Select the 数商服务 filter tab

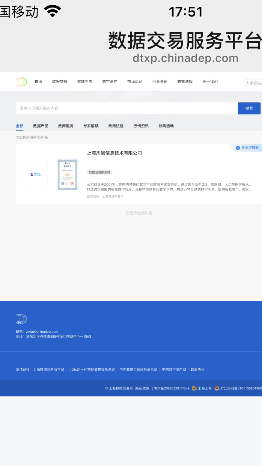[66, 126]
